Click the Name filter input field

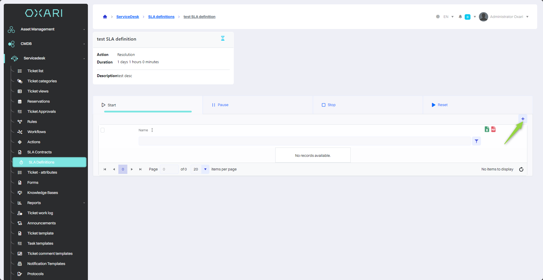tap(305, 141)
